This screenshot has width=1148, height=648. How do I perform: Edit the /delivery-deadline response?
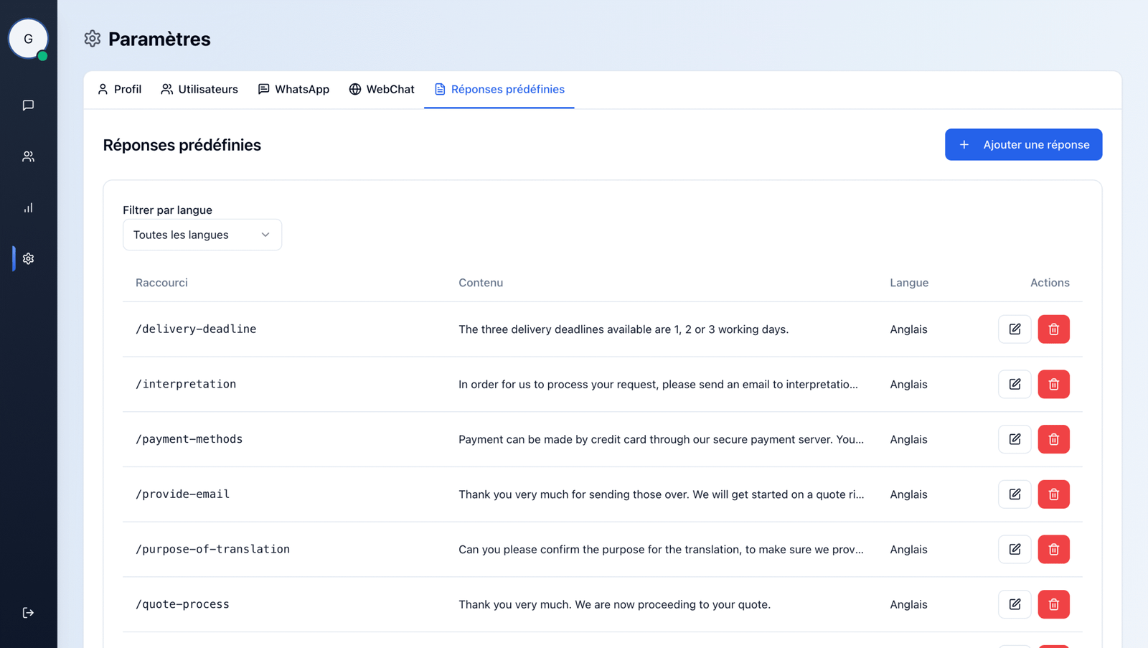tap(1014, 329)
